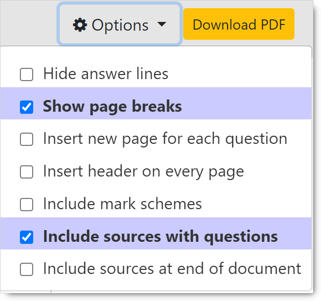Untick Include sources with questions checkbox
Viewport: 321px width, 301px height.
[x=27, y=237]
